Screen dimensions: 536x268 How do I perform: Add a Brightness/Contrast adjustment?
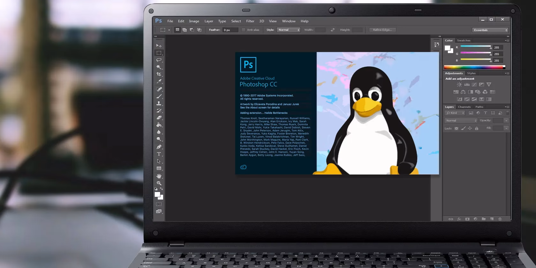(x=459, y=85)
